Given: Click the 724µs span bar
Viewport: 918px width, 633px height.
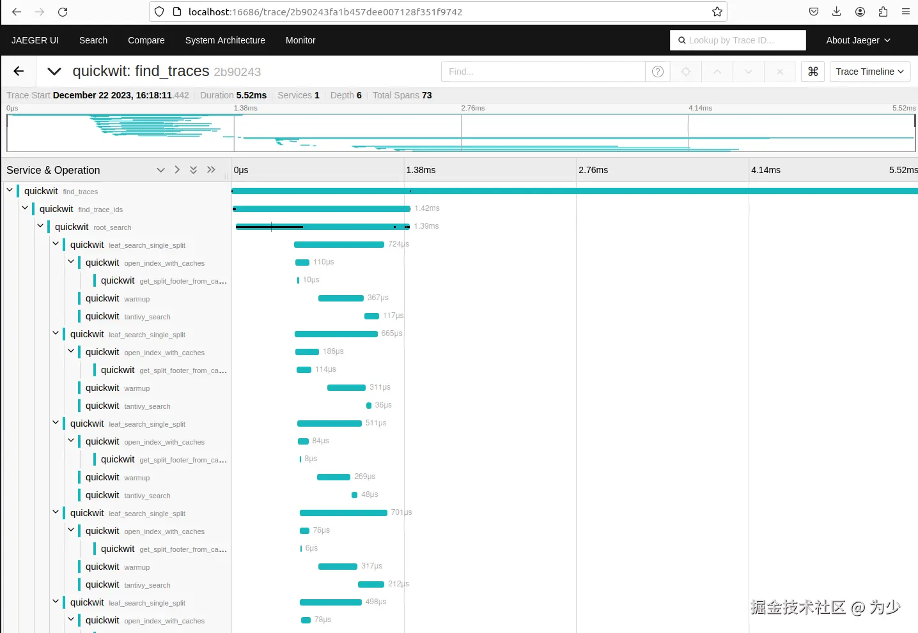Looking at the screenshot, I should [339, 245].
